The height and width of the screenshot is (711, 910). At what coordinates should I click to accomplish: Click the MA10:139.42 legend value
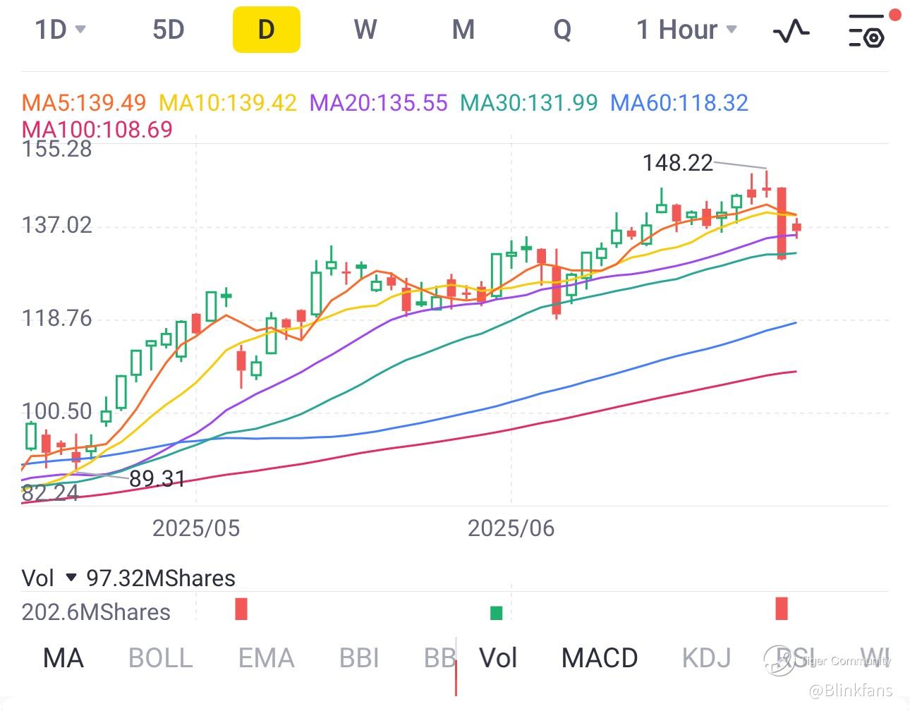pos(228,103)
